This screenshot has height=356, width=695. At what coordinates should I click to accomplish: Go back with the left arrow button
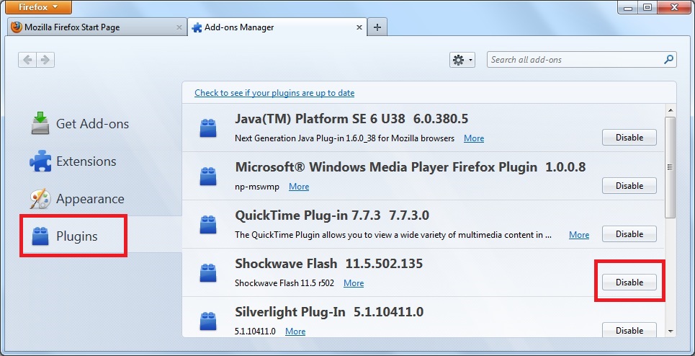pyautogui.click(x=27, y=60)
